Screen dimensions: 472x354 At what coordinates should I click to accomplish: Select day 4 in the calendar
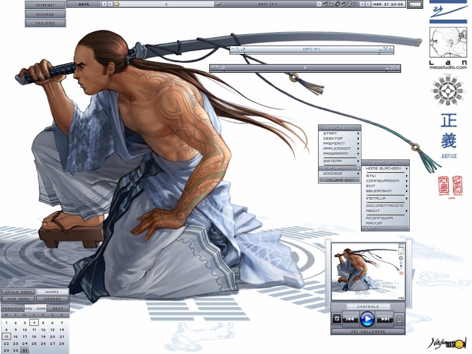34,323
